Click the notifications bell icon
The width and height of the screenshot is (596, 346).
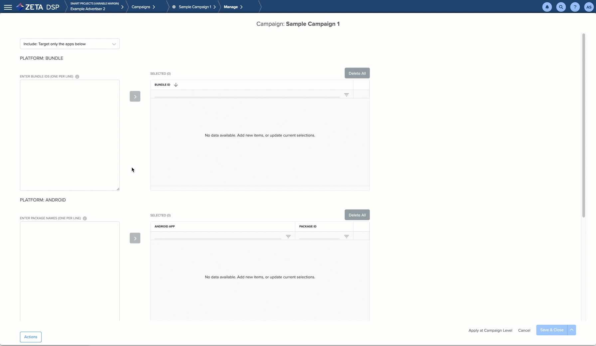[547, 7]
